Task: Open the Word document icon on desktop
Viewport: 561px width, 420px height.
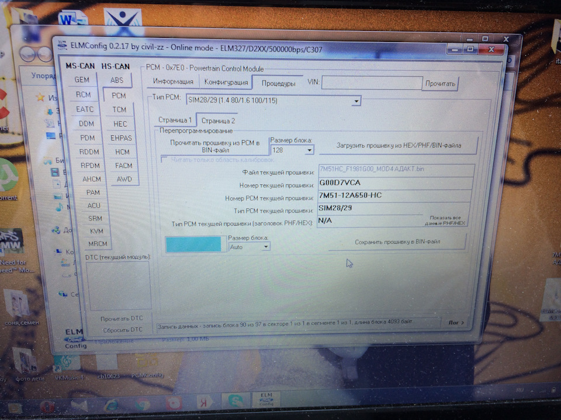Action: (x=74, y=19)
